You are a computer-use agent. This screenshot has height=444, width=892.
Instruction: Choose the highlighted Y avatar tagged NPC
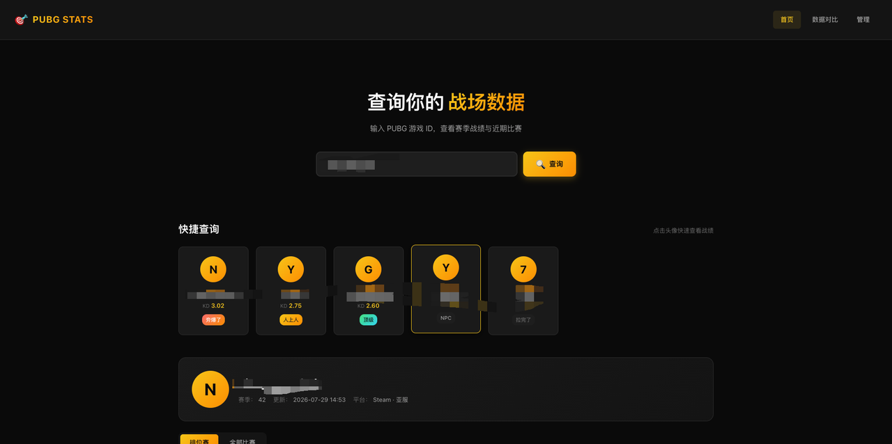point(446,268)
